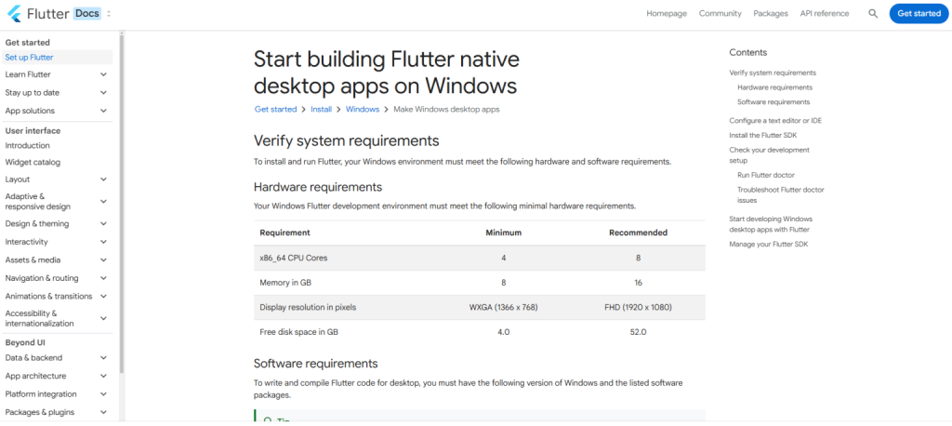Expand Learn Flutter chevron
Image resolution: width=952 pixels, height=426 pixels.
[x=103, y=74]
